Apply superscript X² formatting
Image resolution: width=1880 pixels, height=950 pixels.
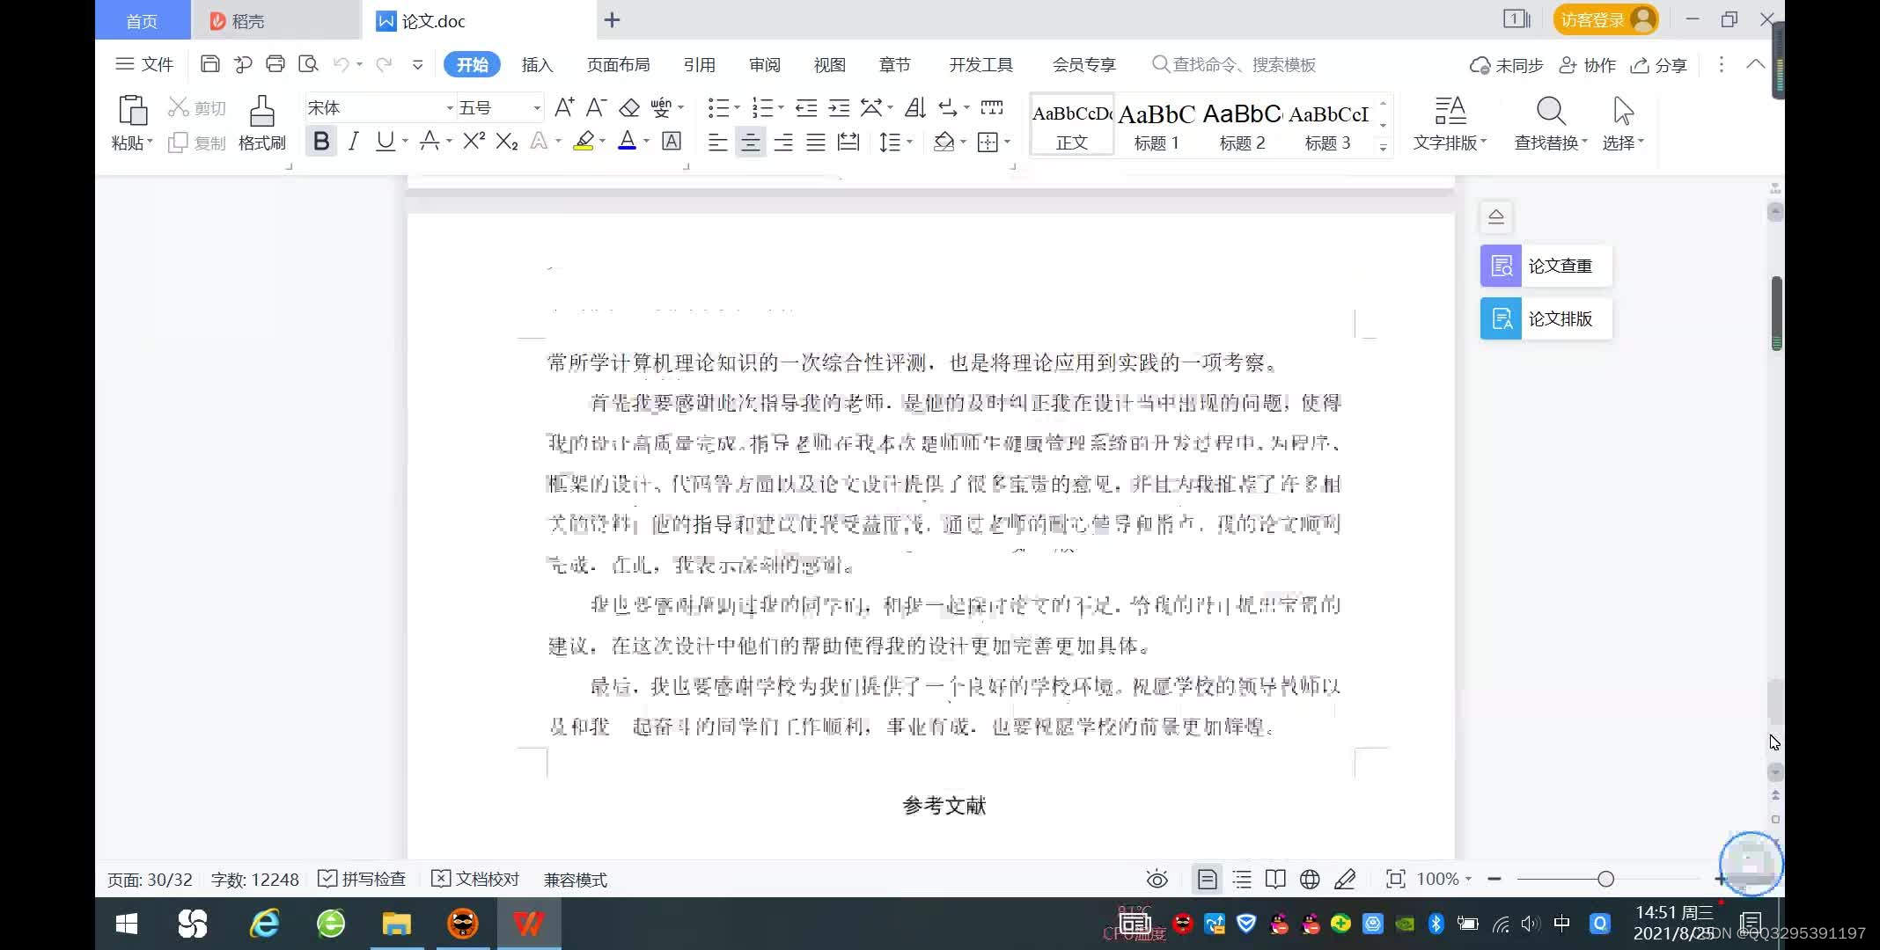coord(474,141)
